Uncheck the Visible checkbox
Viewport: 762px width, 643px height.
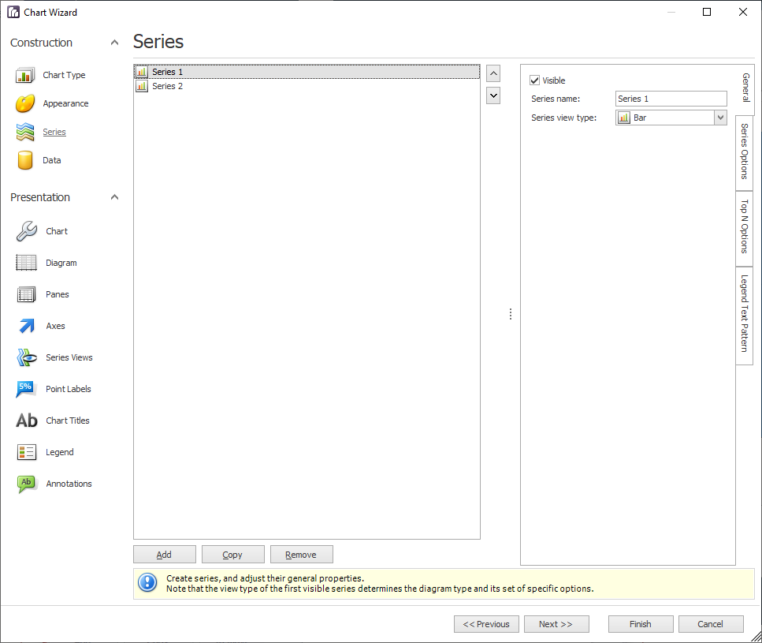click(x=535, y=80)
